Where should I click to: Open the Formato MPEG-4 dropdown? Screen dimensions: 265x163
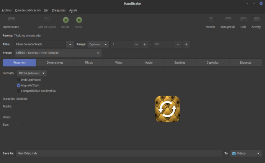pos(32,73)
